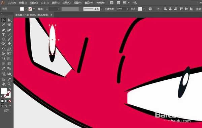Select the Pen tool

point(3,30)
